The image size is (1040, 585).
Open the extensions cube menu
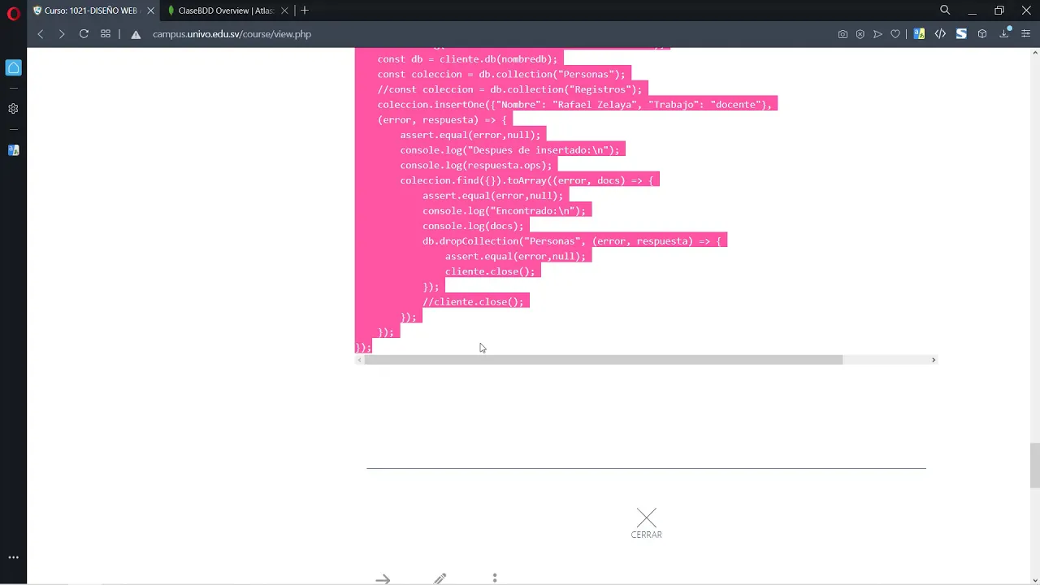[982, 34]
